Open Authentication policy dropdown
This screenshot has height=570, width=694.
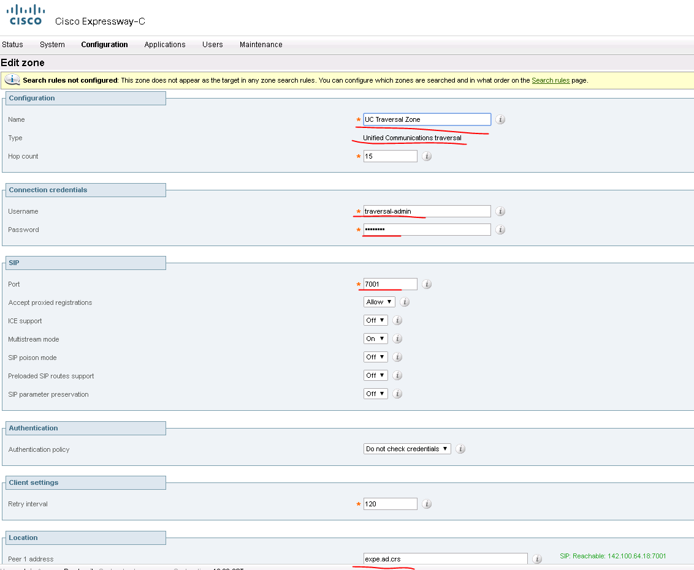[406, 449]
